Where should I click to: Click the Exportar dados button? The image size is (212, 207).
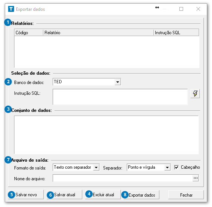(x=142, y=195)
